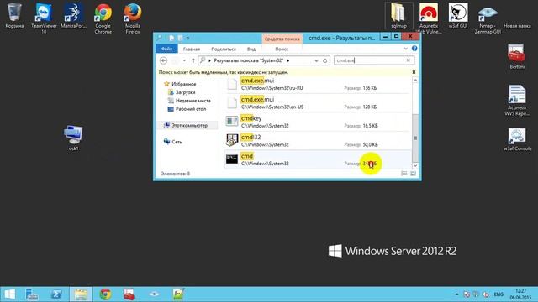Screen dimensions: 538x302
Task: Open the notepad-style taskbar icon at right
Action: click(178, 294)
